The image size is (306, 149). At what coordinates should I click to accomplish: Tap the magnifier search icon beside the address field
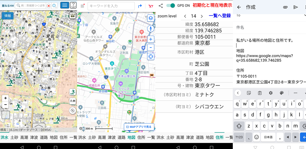(54, 6)
